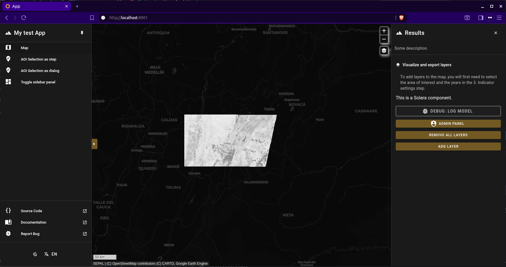Close the Results panel
506x267 pixels.
click(496, 33)
